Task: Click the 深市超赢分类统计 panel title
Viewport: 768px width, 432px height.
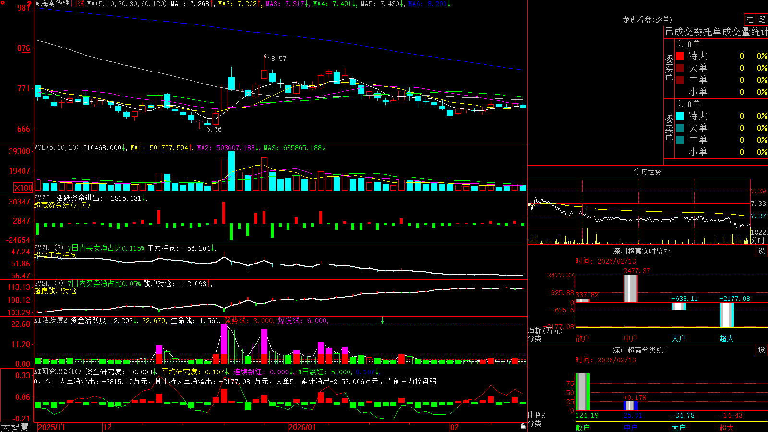Action: [x=641, y=350]
